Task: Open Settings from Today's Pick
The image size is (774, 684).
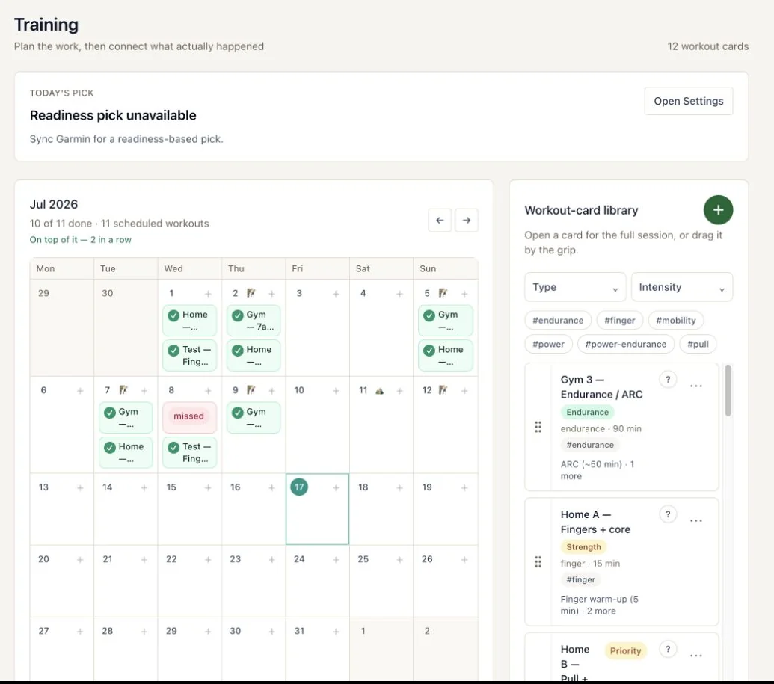Action: click(688, 101)
